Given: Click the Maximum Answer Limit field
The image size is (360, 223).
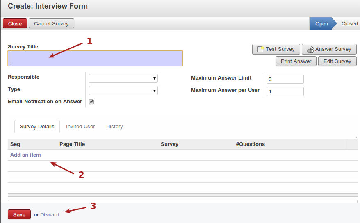Looking at the screenshot, I should 285,79.
